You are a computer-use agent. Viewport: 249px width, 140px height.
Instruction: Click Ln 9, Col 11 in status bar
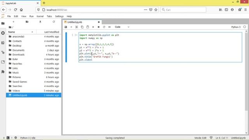click(222, 138)
